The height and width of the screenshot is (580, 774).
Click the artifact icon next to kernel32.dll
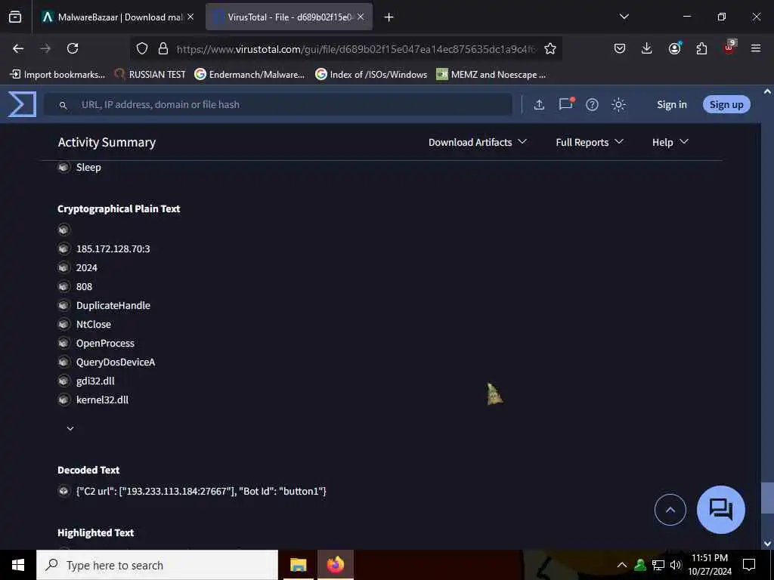63,400
